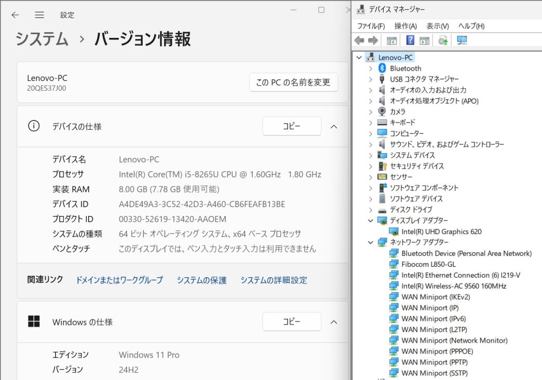Click the Forward arrow in Device Manager toolbar
This screenshot has width=542, height=380.
click(373, 40)
